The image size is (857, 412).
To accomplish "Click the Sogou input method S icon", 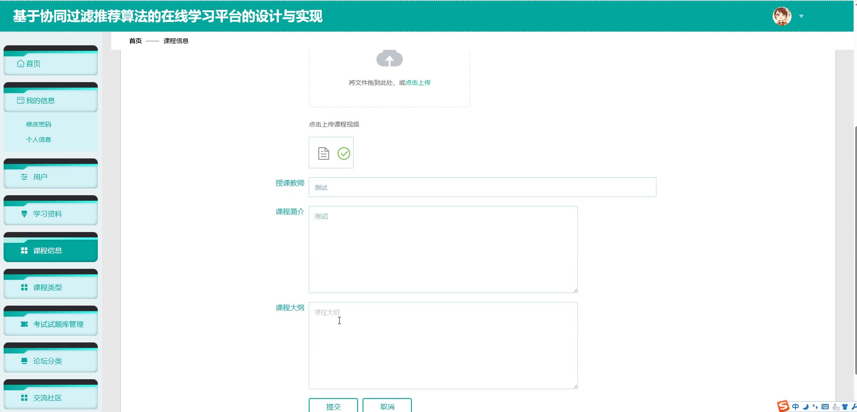I will click(x=783, y=406).
